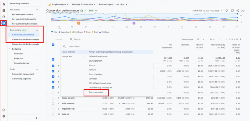Open the Home icon in left rail
The image size is (250, 121).
pyautogui.click(x=4, y=4)
